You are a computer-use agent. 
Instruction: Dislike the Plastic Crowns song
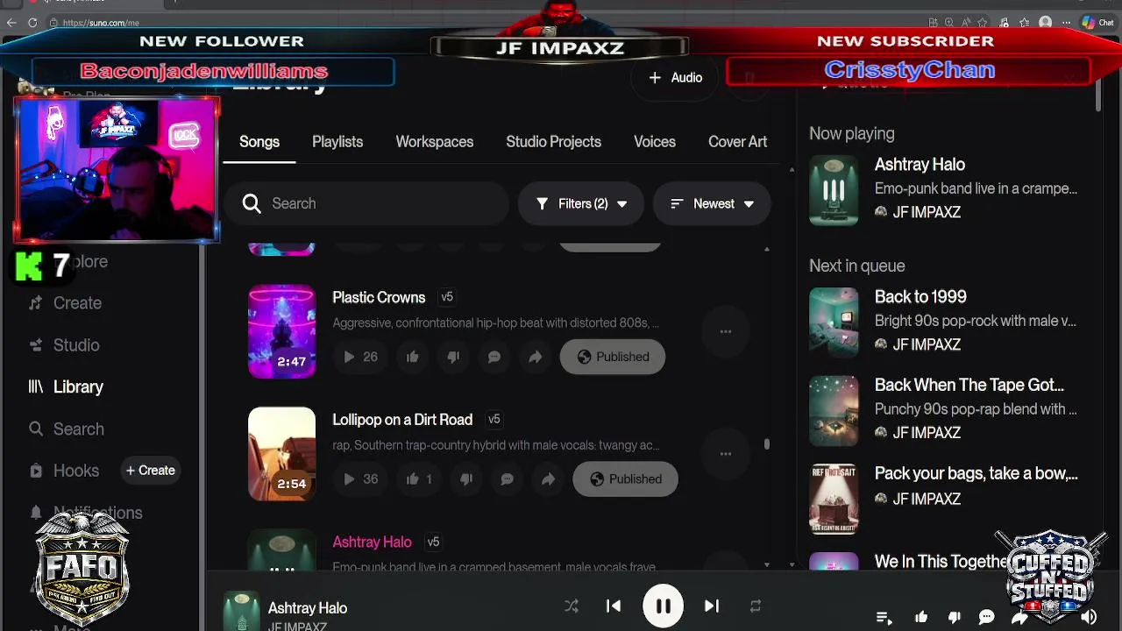453,357
